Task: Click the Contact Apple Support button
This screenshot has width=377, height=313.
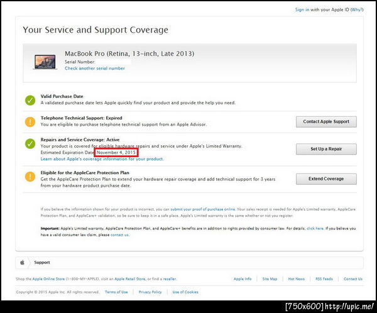Action: (326, 122)
